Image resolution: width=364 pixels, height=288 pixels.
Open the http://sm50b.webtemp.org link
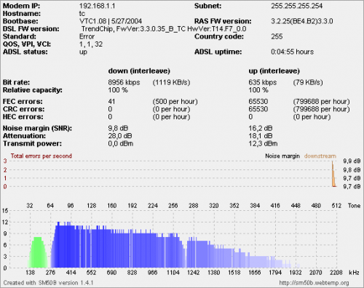point(314,283)
